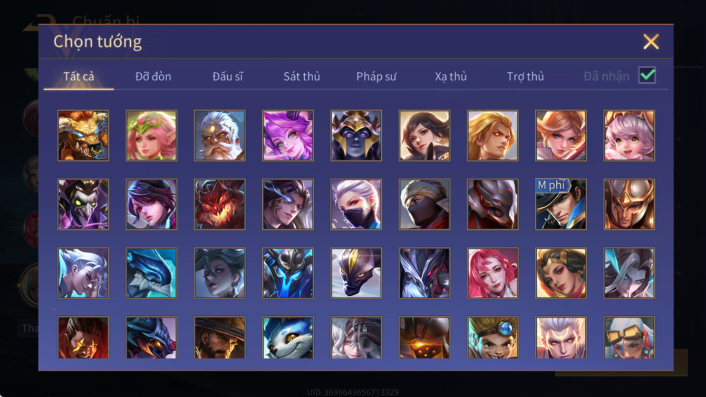Pick the purple-haired girl with bow hero
706x397 pixels.
288,135
